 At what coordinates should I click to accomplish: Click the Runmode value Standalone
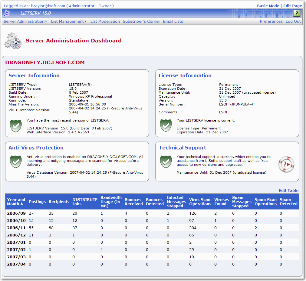[x=79, y=100]
